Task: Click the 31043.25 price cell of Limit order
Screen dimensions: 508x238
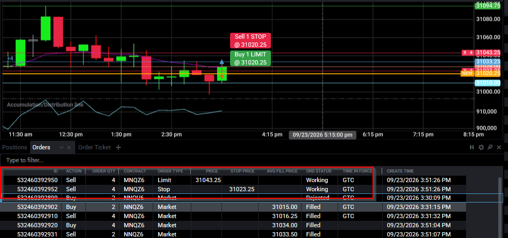Action: tap(209, 180)
